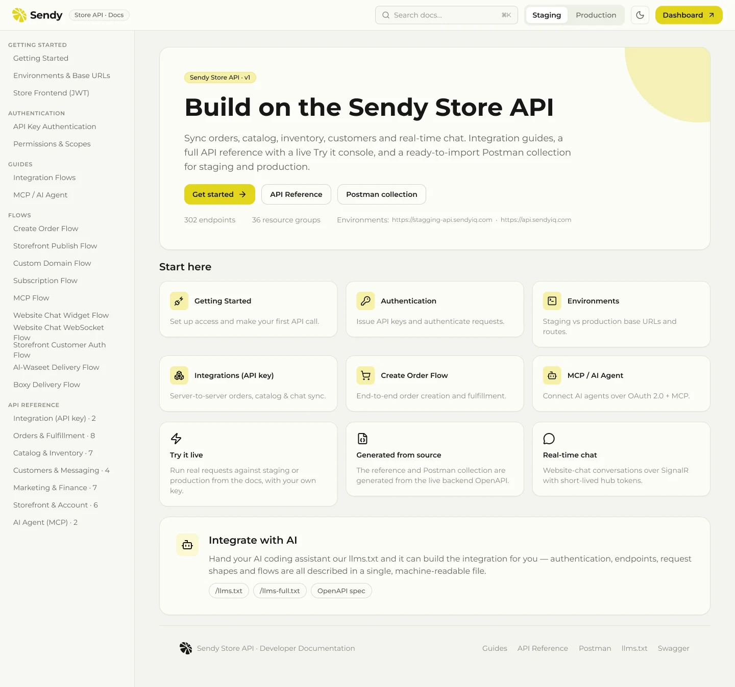This screenshot has width=735, height=687.
Task: Click MCP / AI Agent robot icon
Action: pos(552,375)
